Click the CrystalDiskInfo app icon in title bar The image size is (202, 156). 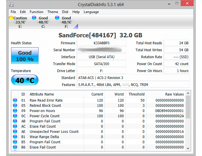point(11,5)
